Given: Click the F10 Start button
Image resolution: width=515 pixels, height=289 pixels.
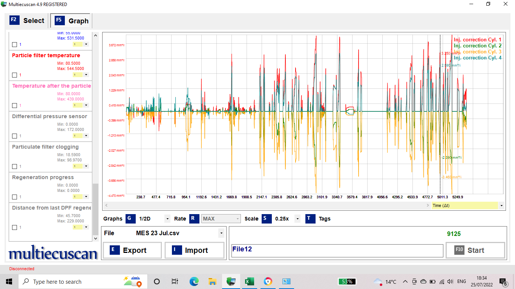Looking at the screenshot, I should pyautogui.click(x=475, y=250).
